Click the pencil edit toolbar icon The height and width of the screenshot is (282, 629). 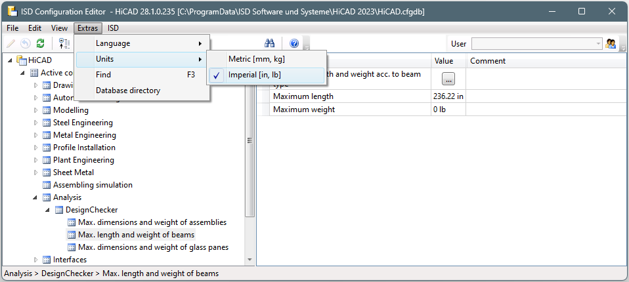(11, 44)
